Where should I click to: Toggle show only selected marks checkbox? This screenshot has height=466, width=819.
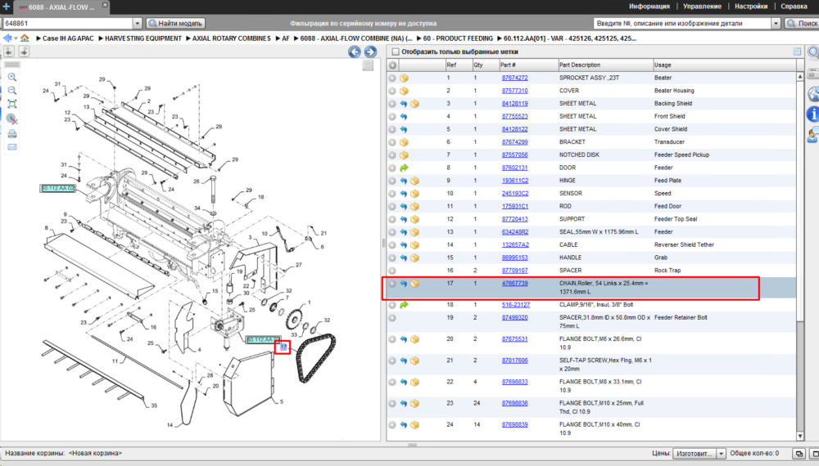point(396,52)
